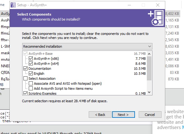Click the 0.1 MB Scripting Examples size
The image size is (184, 134).
click(141, 93)
